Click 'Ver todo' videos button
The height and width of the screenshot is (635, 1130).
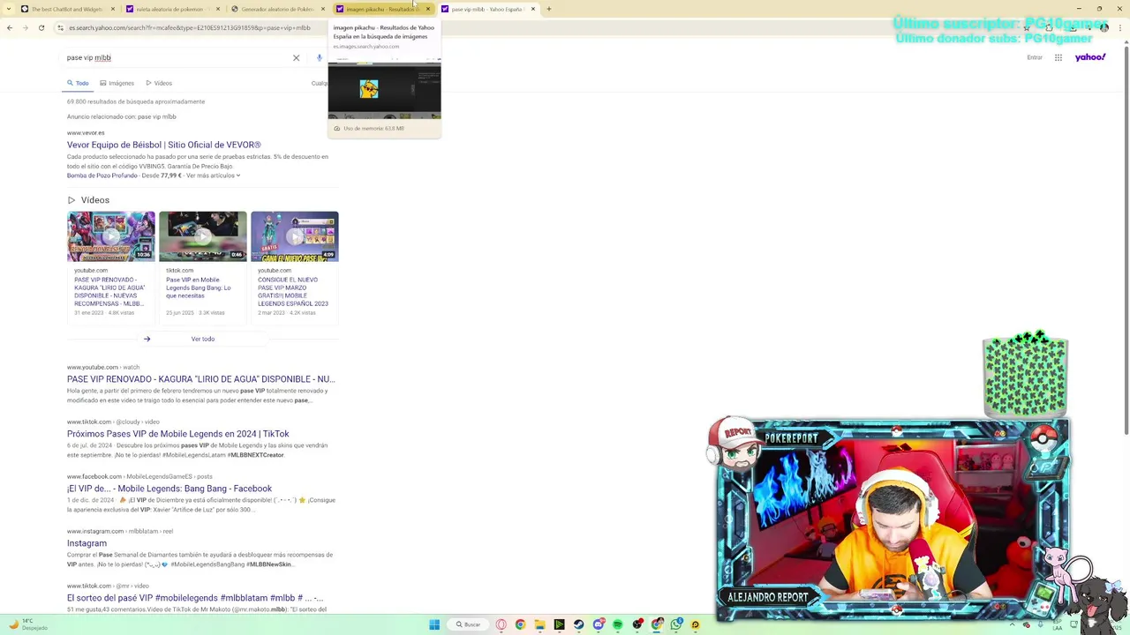pyautogui.click(x=203, y=339)
